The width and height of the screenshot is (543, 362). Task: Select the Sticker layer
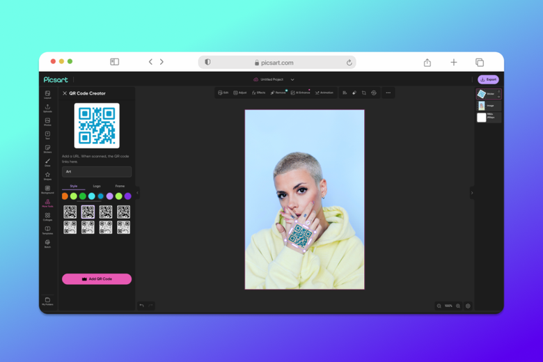488,94
